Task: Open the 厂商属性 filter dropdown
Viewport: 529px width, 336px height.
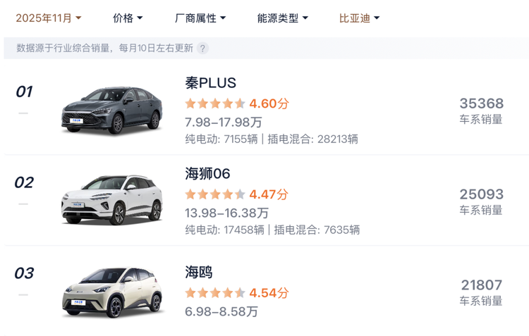Action: click(200, 18)
